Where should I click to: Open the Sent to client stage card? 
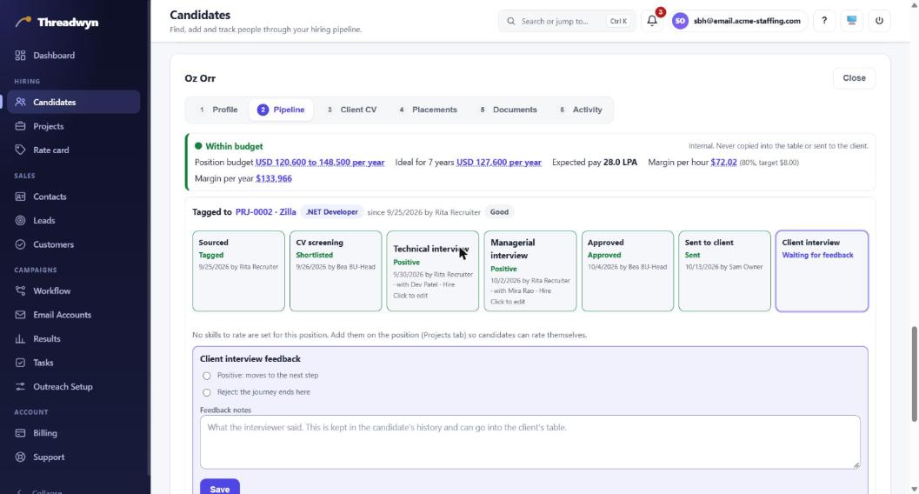coord(724,270)
